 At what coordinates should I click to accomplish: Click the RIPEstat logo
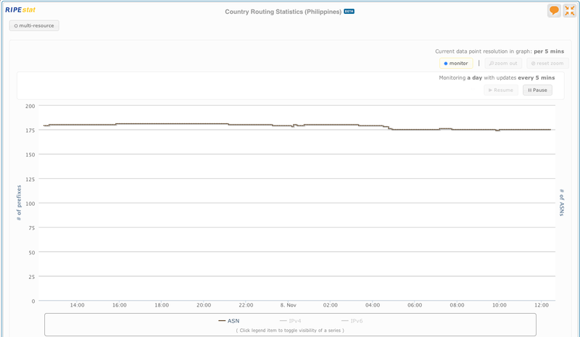pyautogui.click(x=20, y=10)
